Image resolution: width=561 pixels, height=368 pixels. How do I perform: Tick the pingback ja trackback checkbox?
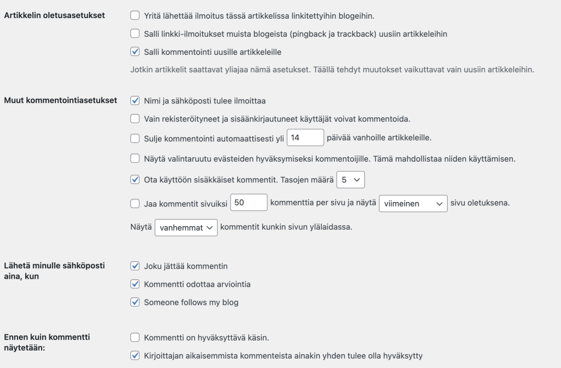point(135,33)
